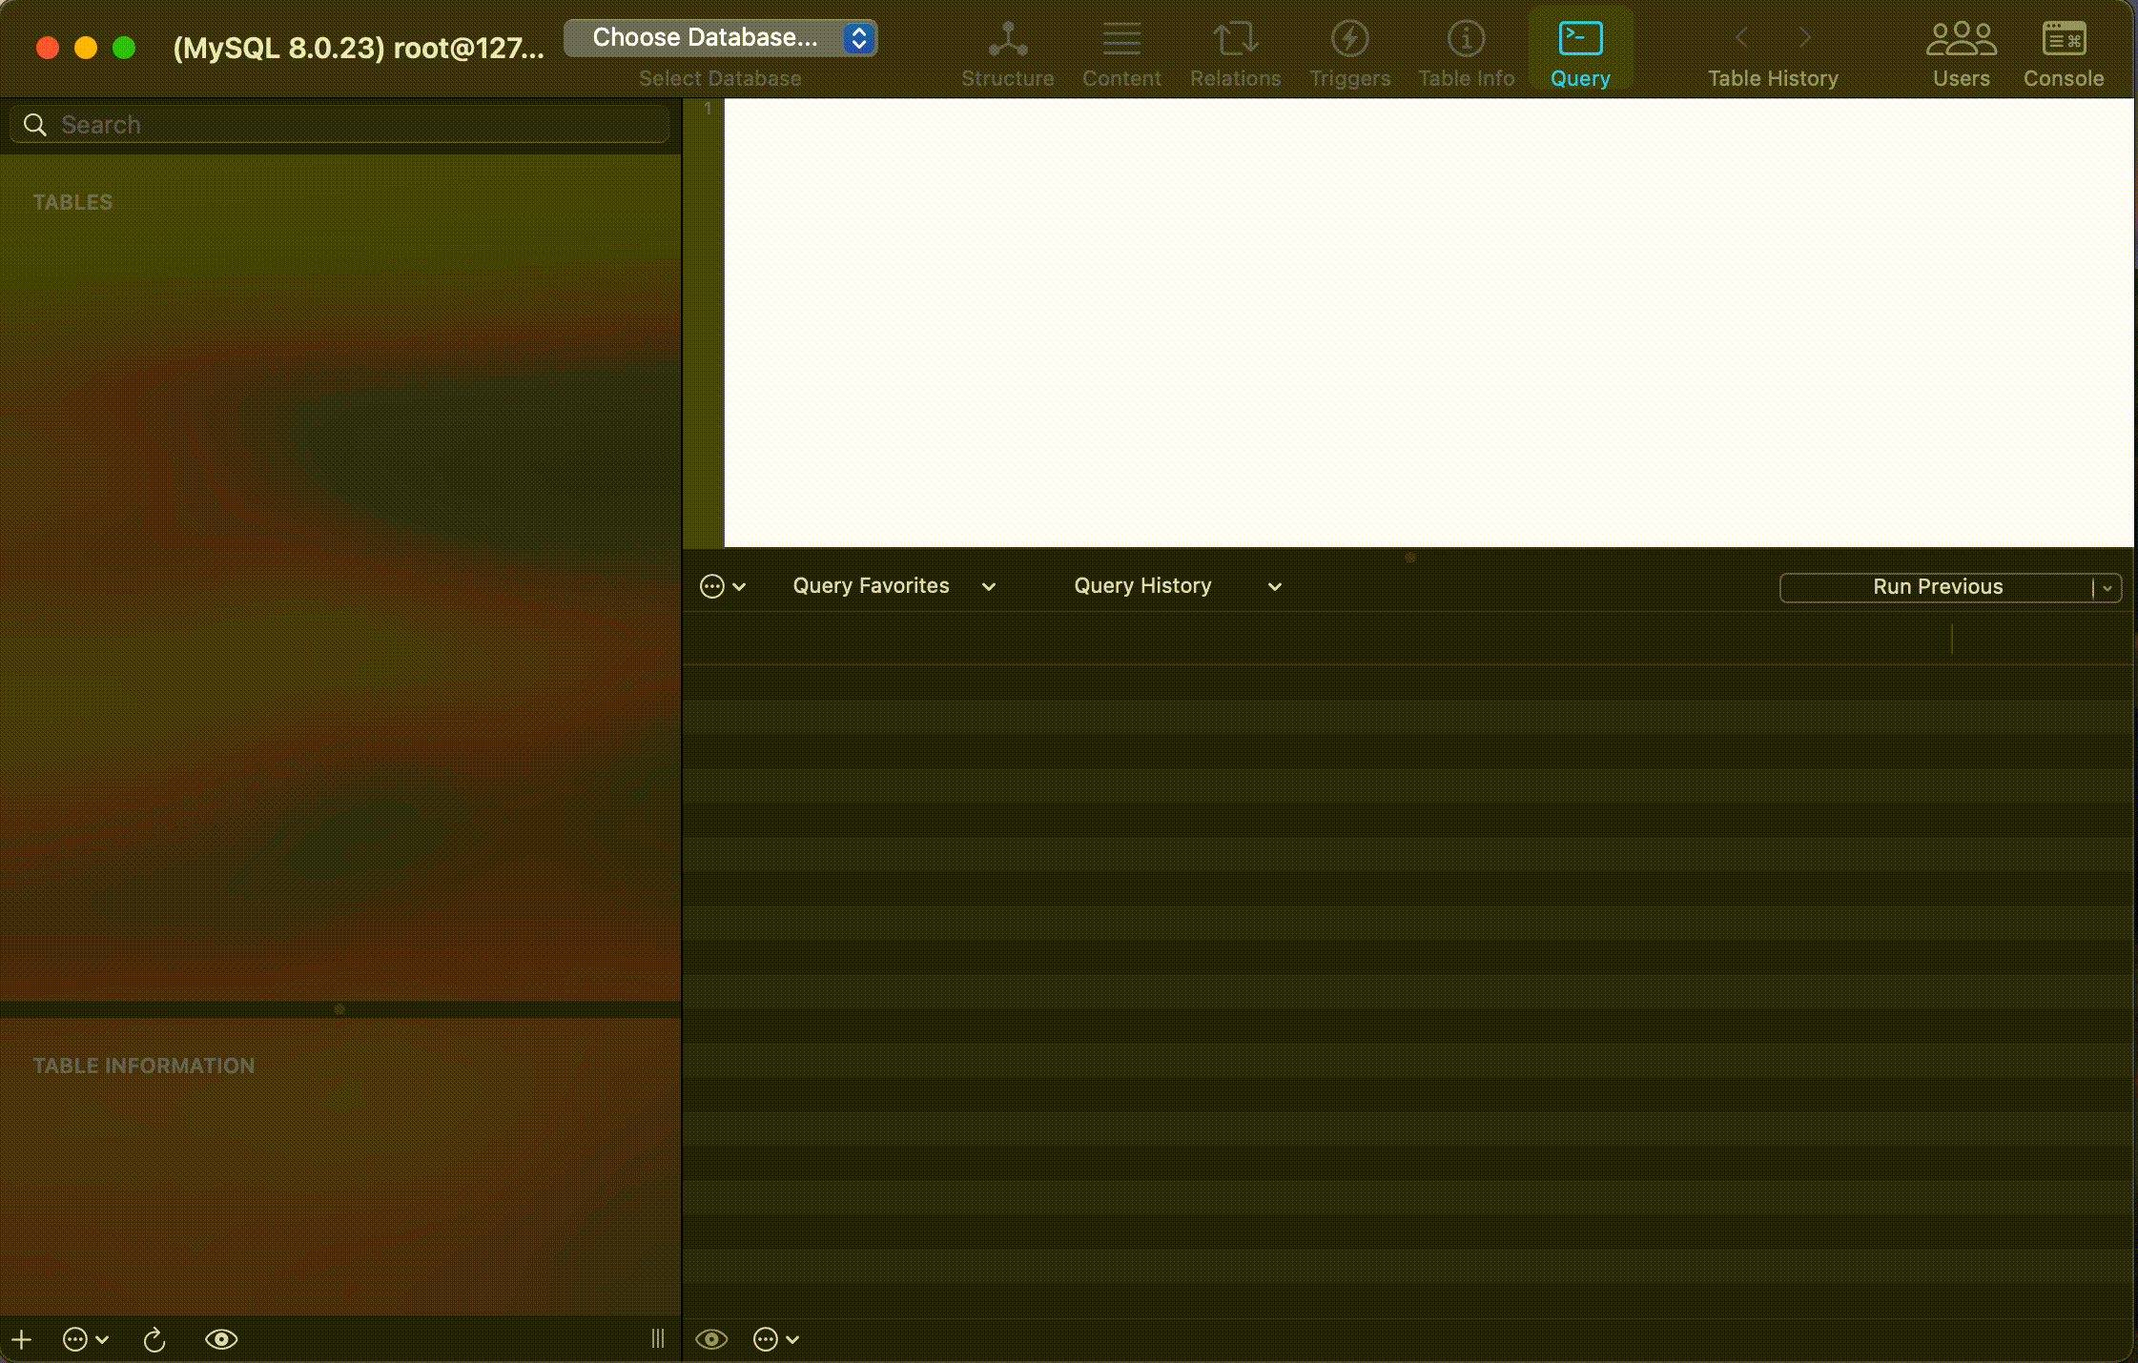
Task: Show the Table Info view
Action: tap(1466, 40)
